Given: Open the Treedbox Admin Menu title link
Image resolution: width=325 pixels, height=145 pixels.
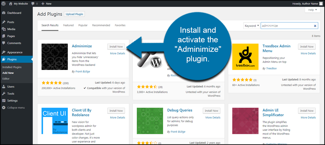Looking at the screenshot, I should (276, 48).
